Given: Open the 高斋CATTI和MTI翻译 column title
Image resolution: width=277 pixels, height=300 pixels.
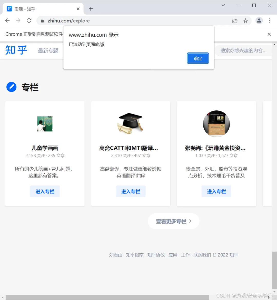Looking at the screenshot, I should click(128, 148).
